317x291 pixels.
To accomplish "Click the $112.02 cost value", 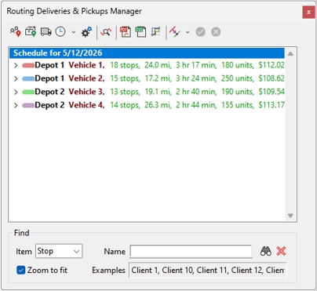I will pos(271,65).
